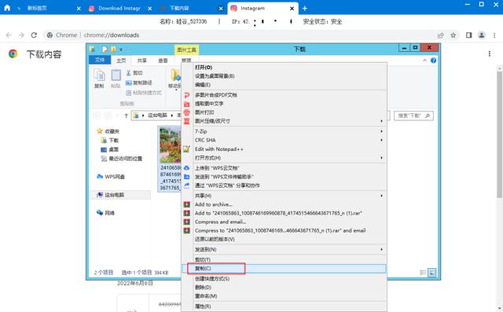Open the Chrome three-dot menu
This screenshot has width=503, height=312.
(494, 35)
